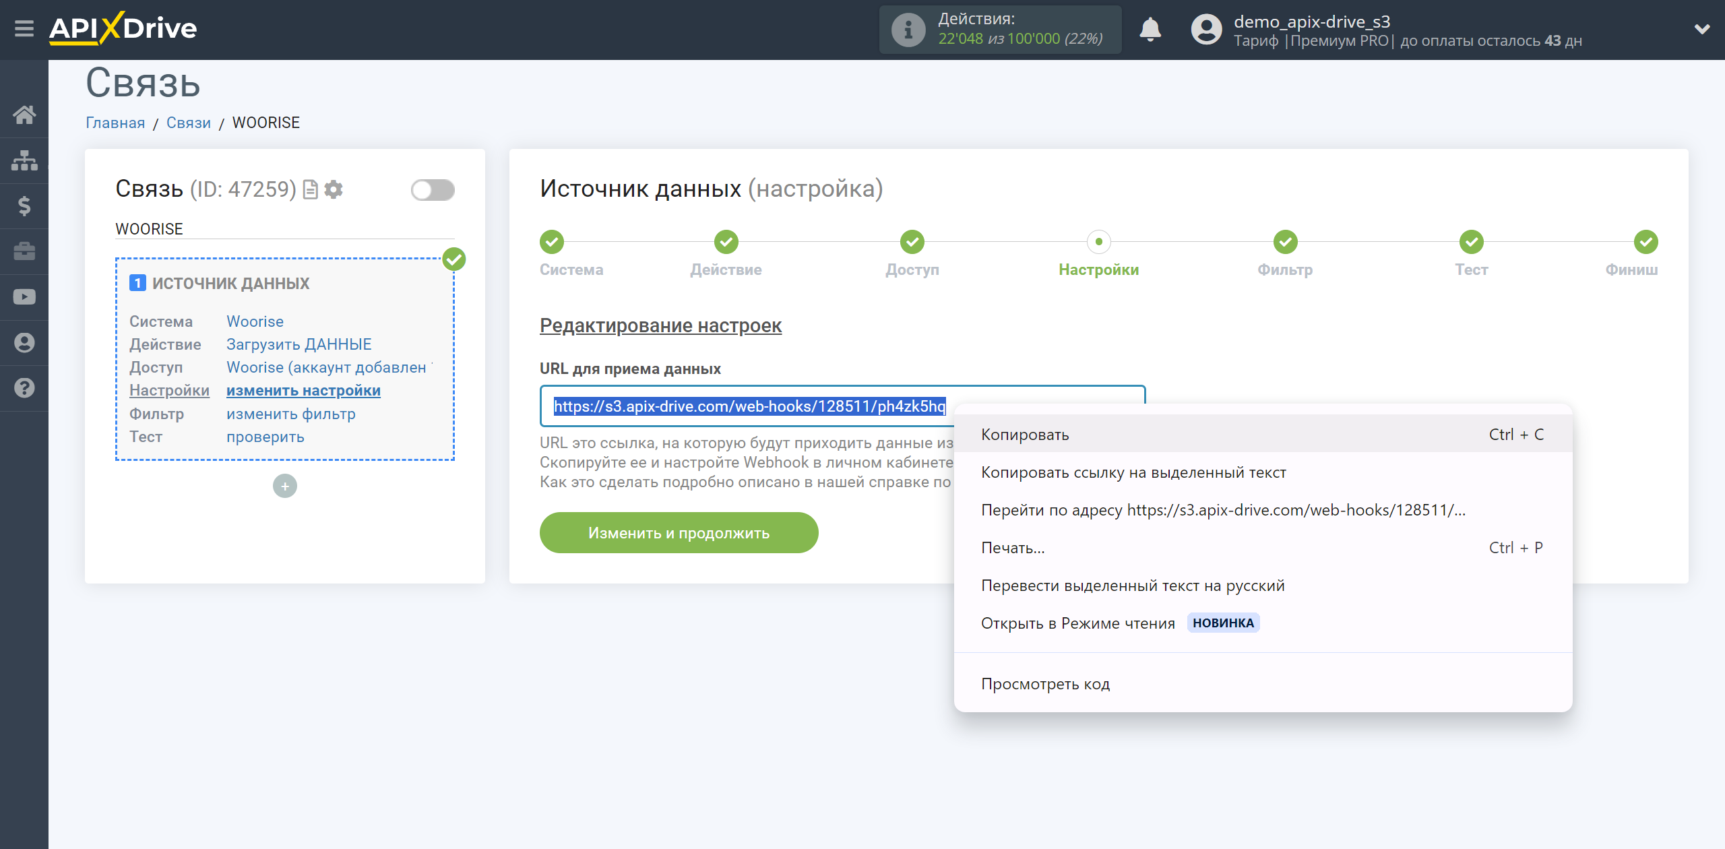The width and height of the screenshot is (1725, 849).
Task: Add a new block with plus button
Action: 285,486
